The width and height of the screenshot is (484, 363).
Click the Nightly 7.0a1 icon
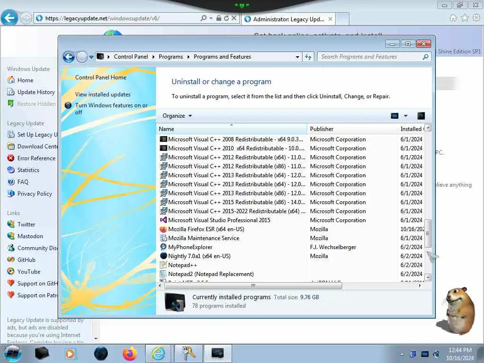(163, 256)
